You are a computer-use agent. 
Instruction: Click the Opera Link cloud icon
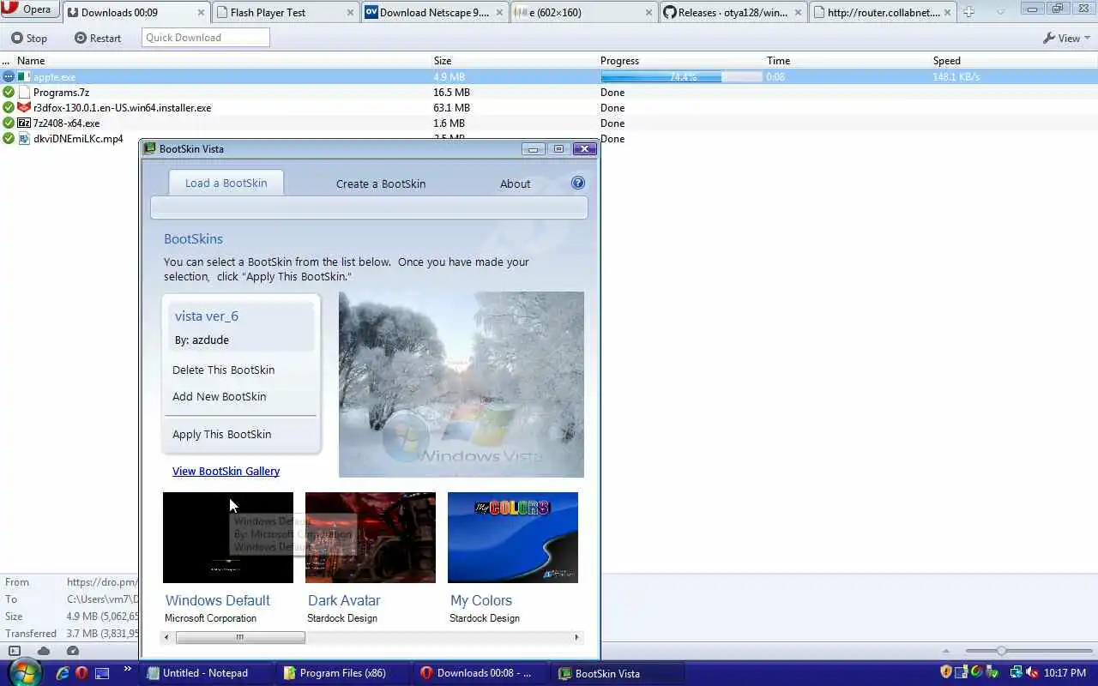tap(44, 651)
